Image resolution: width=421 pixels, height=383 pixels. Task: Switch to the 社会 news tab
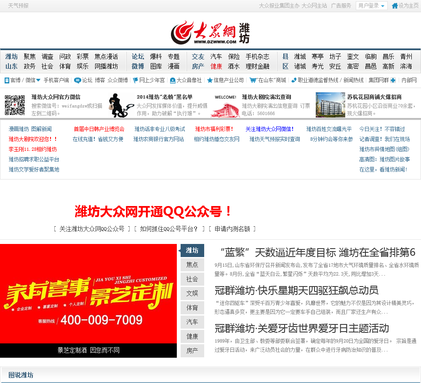(x=192, y=279)
